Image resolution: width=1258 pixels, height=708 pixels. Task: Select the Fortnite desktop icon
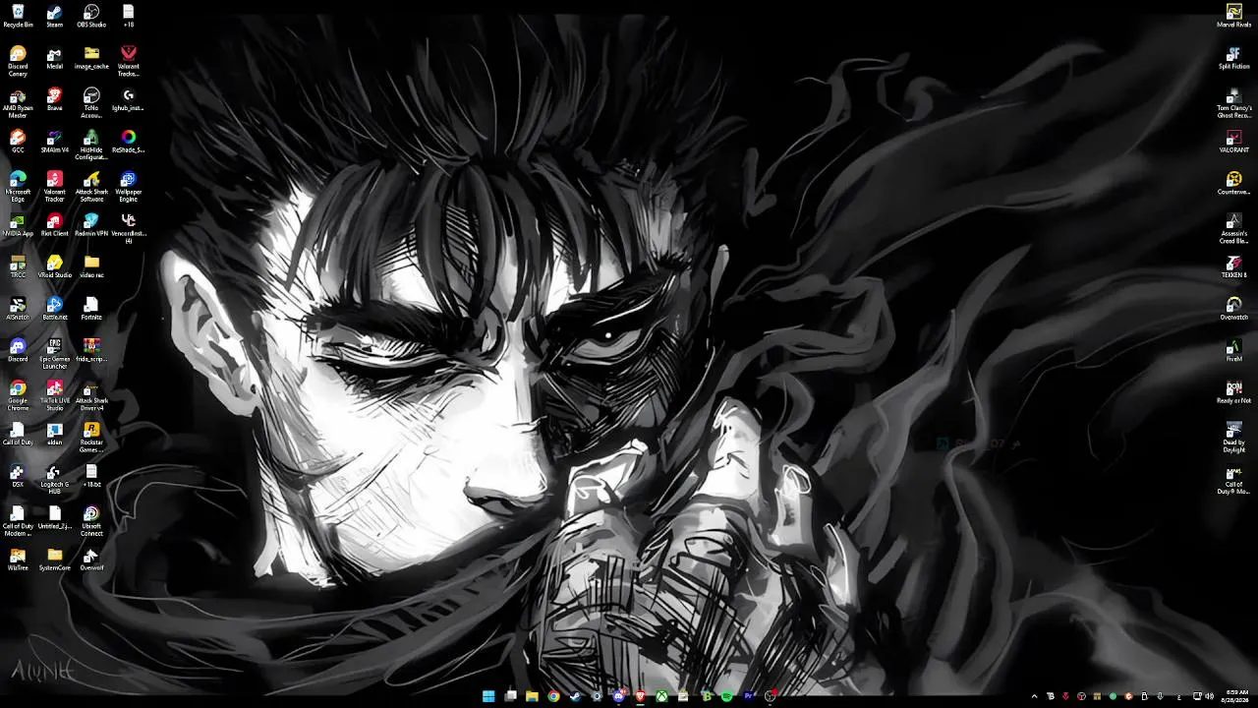pyautogui.click(x=91, y=309)
